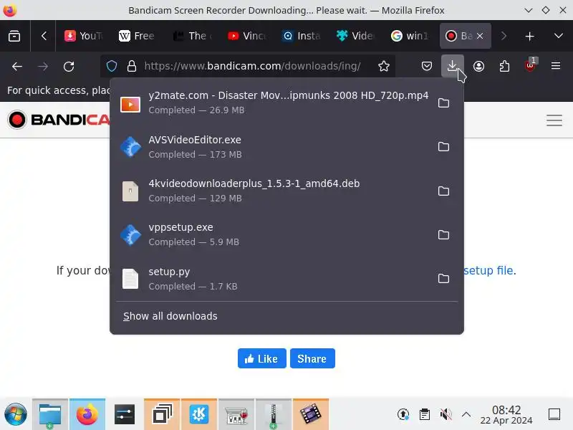Bookmark this page with the star

tap(384, 66)
